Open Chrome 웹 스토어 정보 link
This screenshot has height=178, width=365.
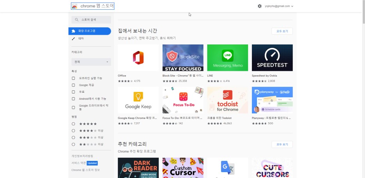85,170
